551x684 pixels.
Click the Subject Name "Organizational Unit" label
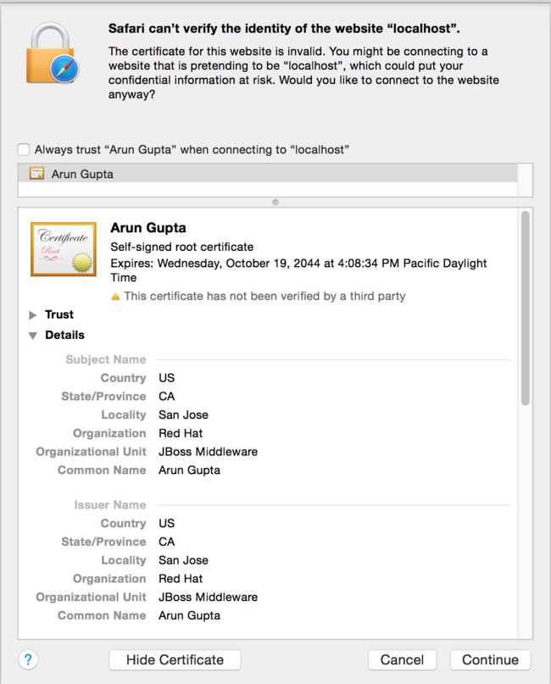[91, 452]
